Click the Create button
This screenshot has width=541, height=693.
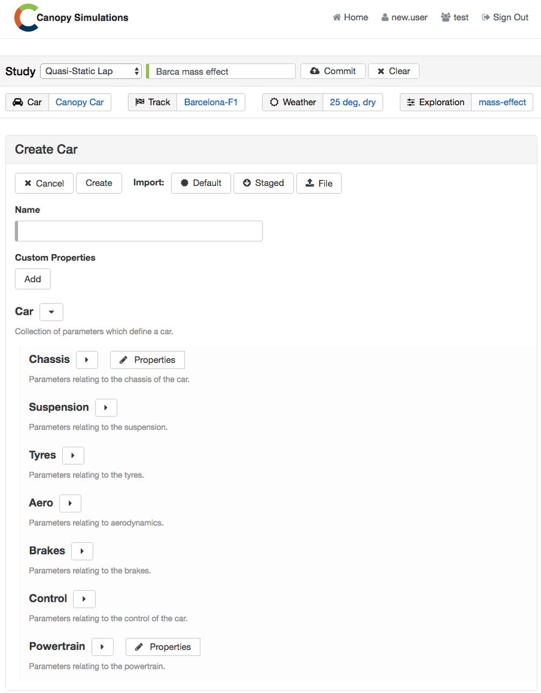pyautogui.click(x=99, y=183)
